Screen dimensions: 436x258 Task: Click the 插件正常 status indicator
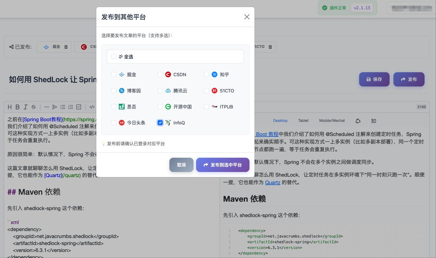(335, 8)
